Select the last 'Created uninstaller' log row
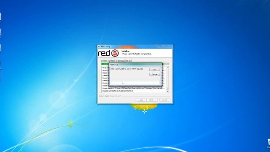This screenshot has height=152, width=270. click(x=118, y=91)
